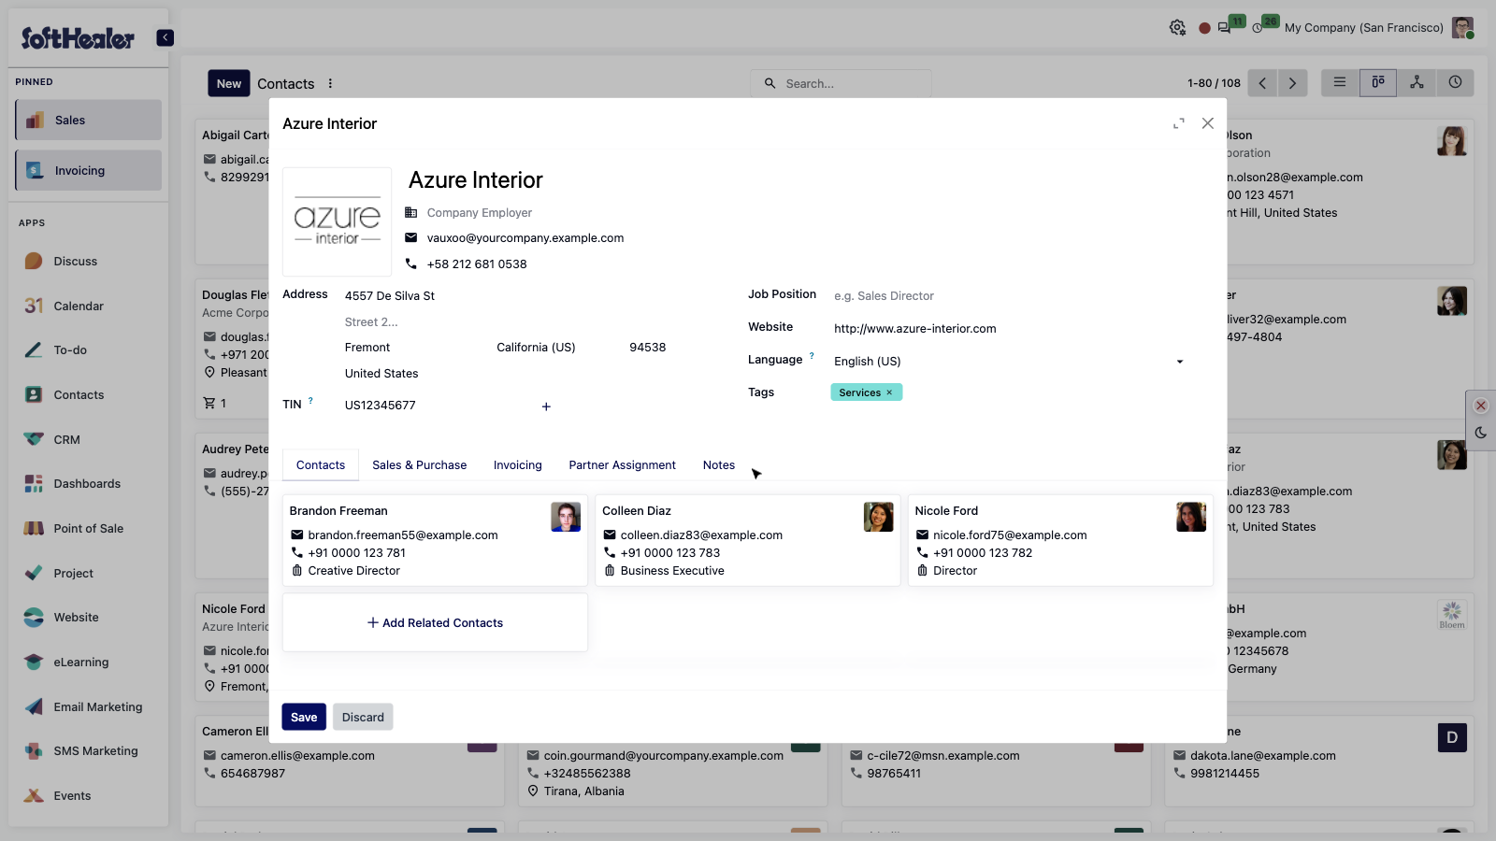Collapse the SoftHealer sidebar
Screen dimensions: 1496x841
point(165,37)
